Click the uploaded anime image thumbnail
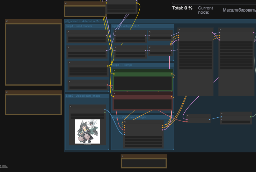The image size is (256, 172). pyautogui.click(x=87, y=132)
